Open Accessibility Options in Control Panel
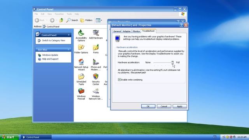The height and width of the screenshot is (140, 249). tap(81, 35)
